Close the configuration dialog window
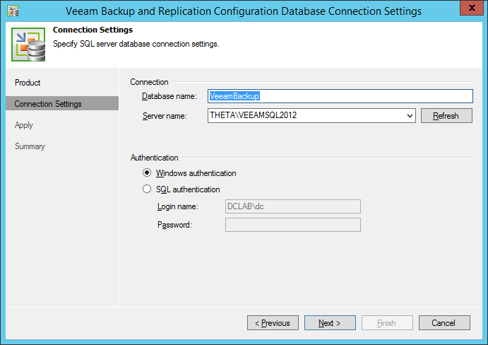This screenshot has height=345, width=488. (472, 8)
